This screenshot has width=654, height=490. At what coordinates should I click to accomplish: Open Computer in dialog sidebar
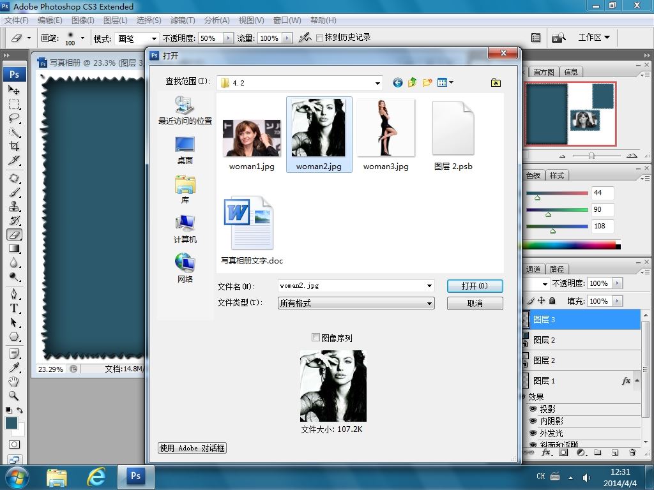click(185, 229)
